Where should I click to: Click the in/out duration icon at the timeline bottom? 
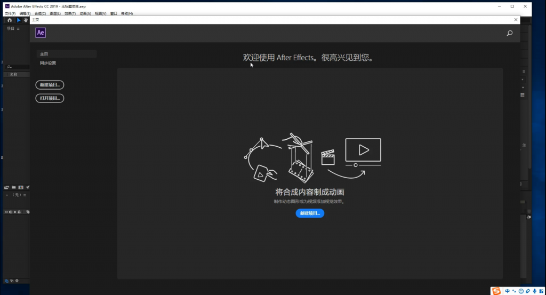click(17, 281)
